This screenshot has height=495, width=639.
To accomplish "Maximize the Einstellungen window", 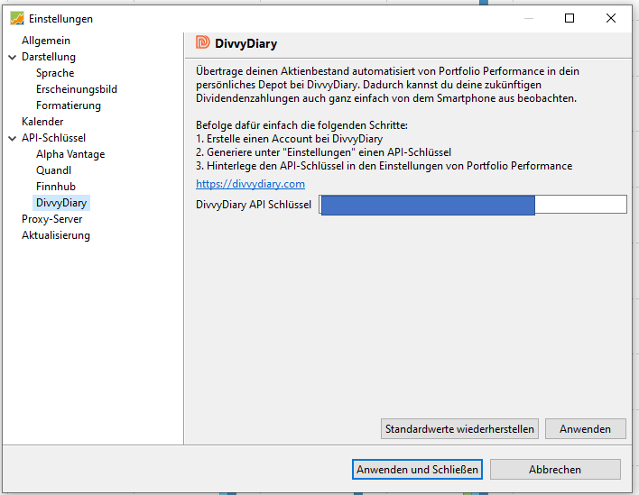I will point(570,18).
